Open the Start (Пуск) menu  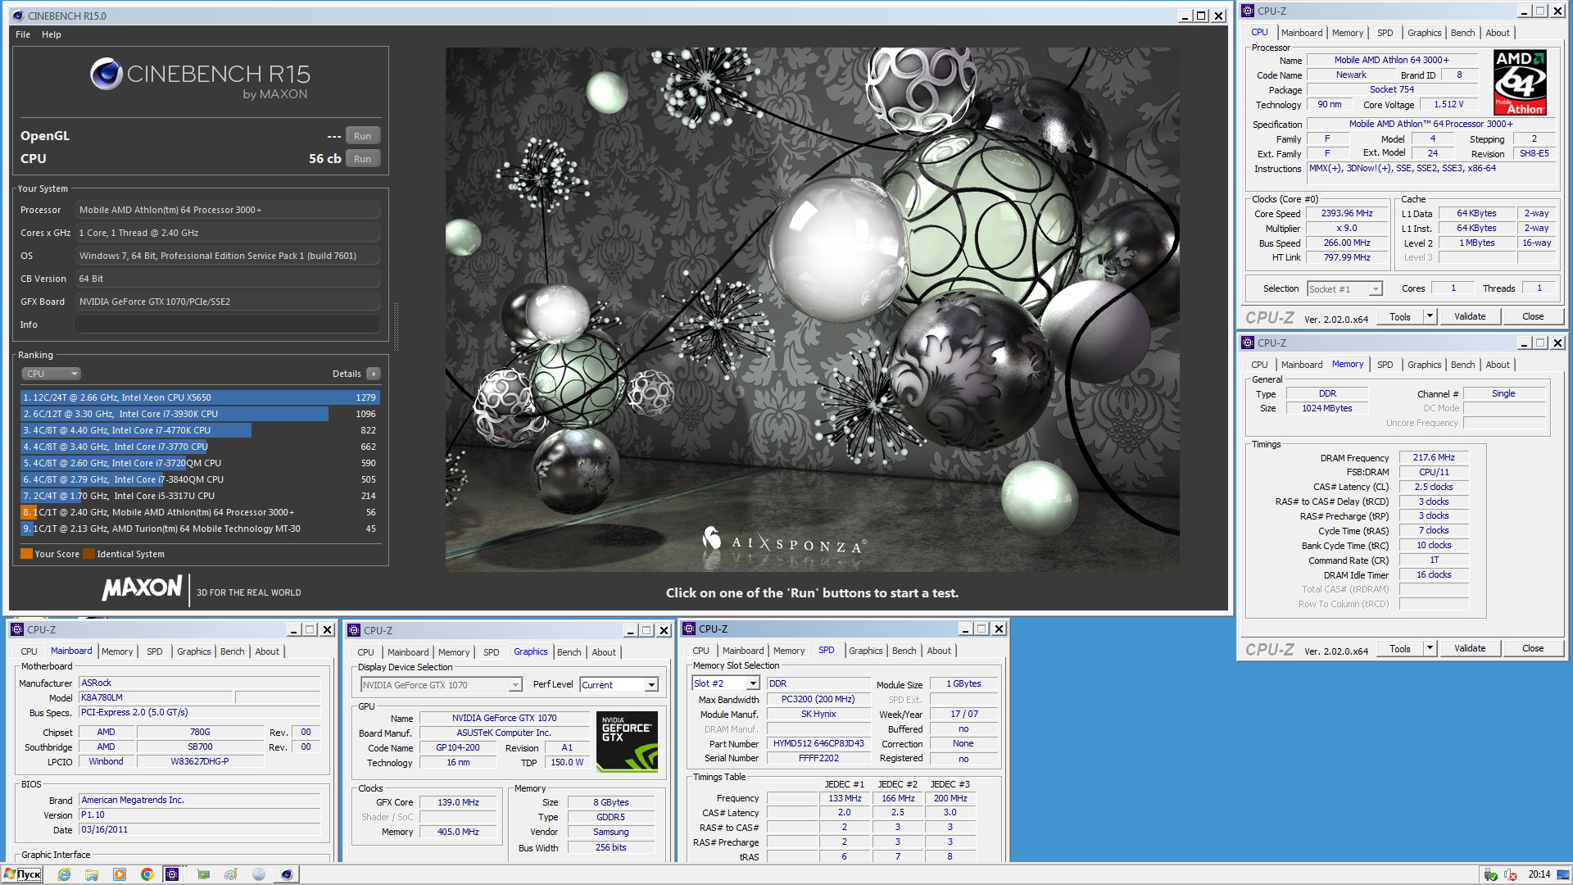click(23, 874)
